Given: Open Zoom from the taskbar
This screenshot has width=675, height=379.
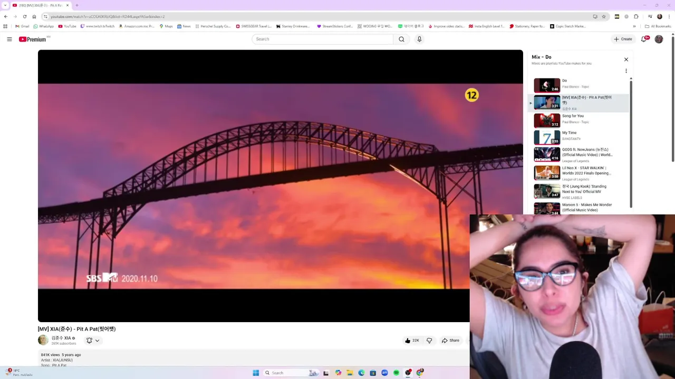Looking at the screenshot, I should click(x=384, y=373).
